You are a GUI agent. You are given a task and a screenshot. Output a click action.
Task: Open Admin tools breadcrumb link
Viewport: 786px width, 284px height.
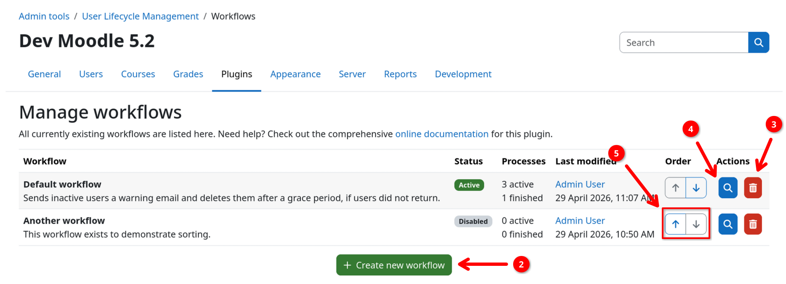click(44, 16)
